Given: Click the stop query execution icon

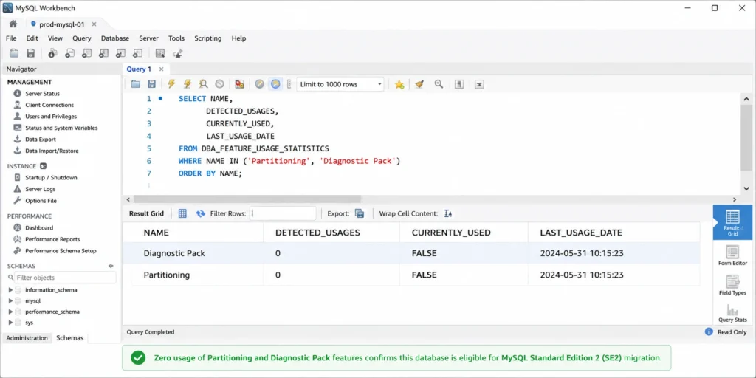Looking at the screenshot, I should tap(219, 84).
